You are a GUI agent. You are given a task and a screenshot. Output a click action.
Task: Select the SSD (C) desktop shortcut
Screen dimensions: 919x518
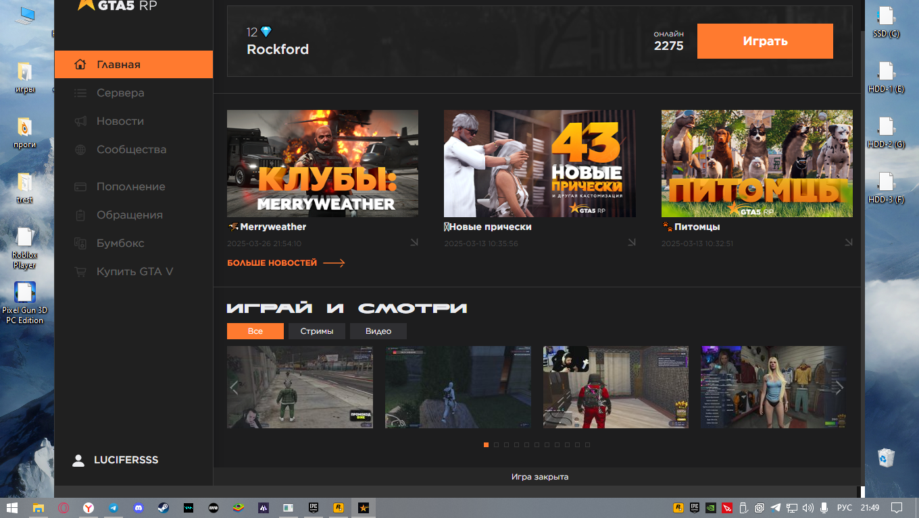point(886,22)
